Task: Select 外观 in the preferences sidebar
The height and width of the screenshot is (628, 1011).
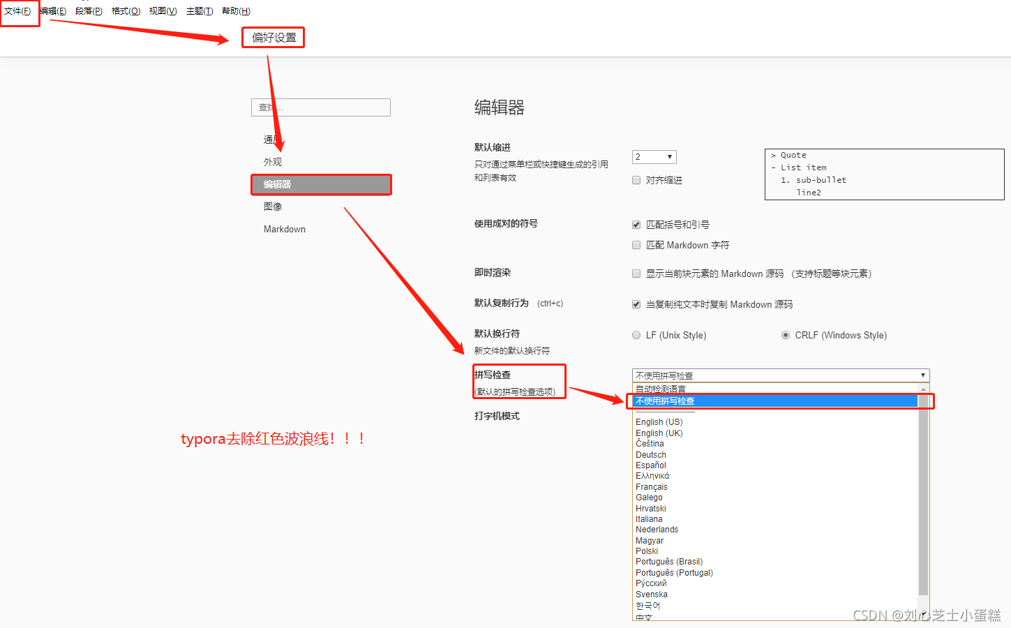Action: click(x=273, y=162)
